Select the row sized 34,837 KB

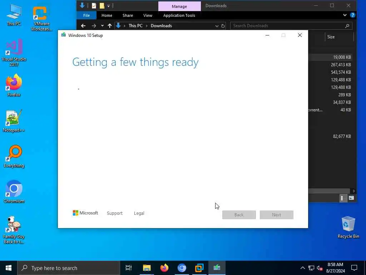click(331, 102)
